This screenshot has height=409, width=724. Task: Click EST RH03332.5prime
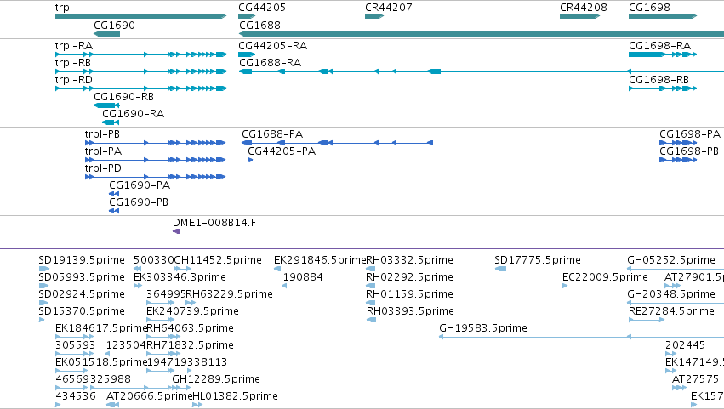click(x=370, y=269)
